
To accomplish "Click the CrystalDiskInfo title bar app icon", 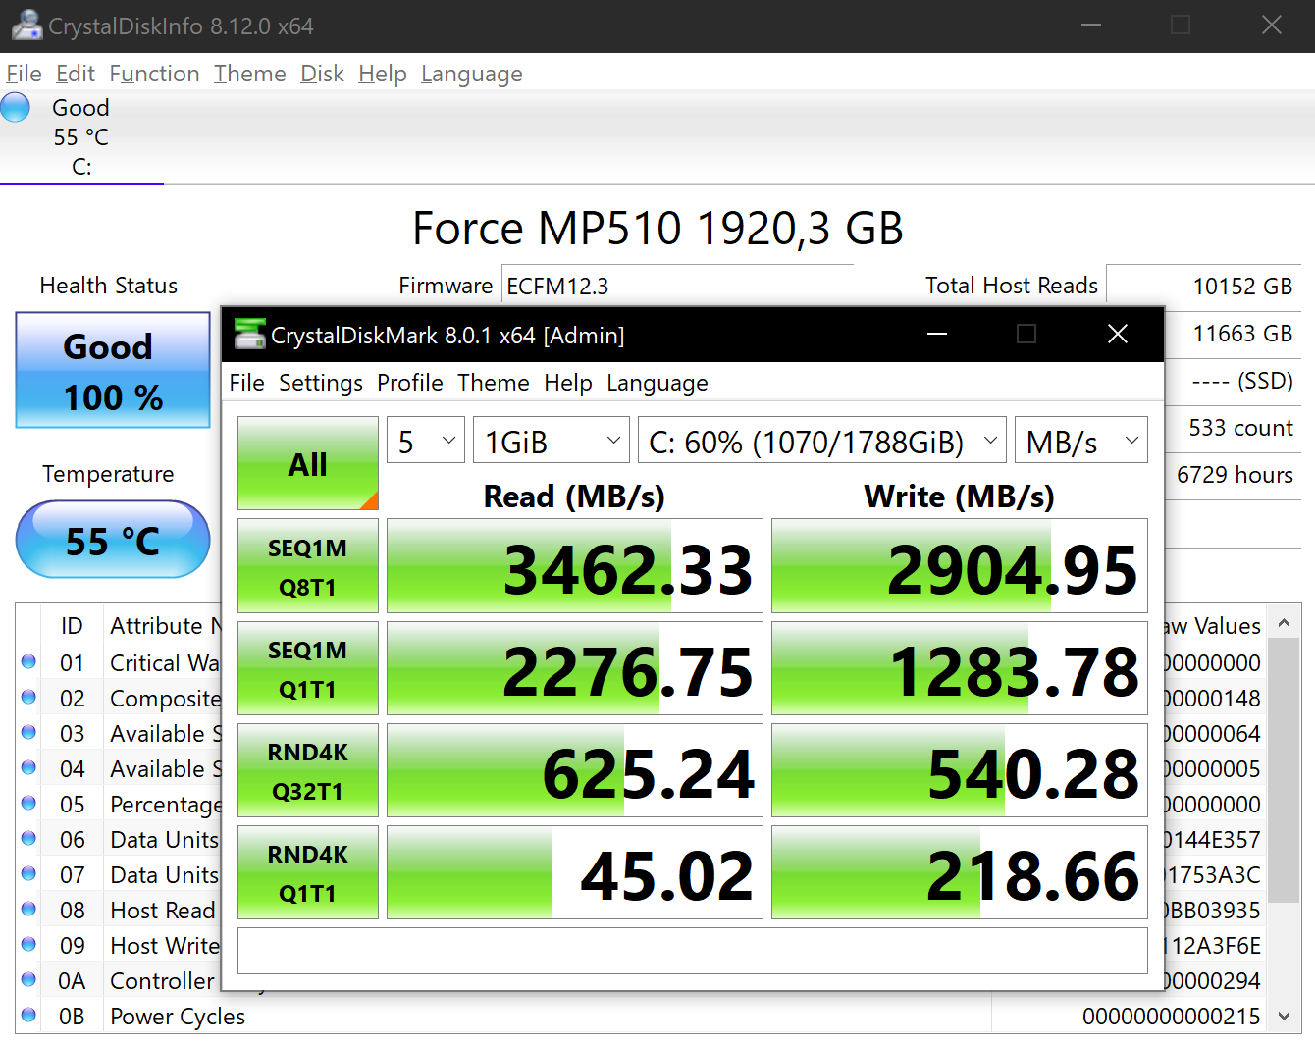I will pos(26,26).
